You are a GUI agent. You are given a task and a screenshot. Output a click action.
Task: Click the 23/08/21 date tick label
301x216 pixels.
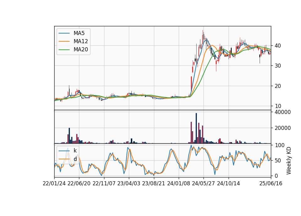154,183
